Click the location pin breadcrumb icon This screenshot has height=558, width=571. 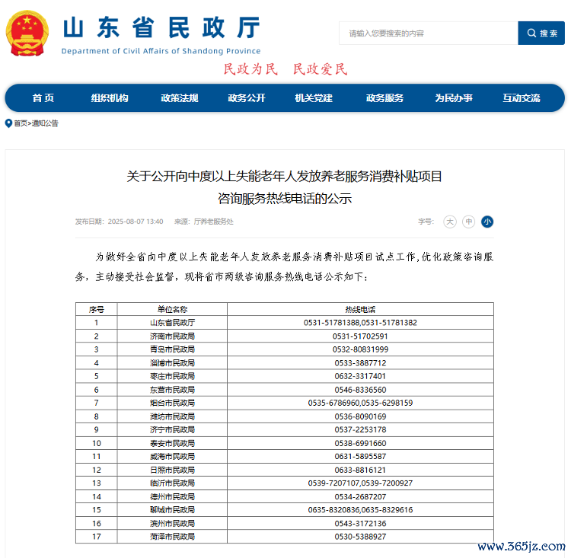[8, 123]
